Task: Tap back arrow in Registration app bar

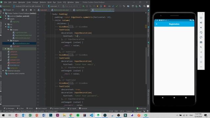Action: pyautogui.click(x=157, y=24)
